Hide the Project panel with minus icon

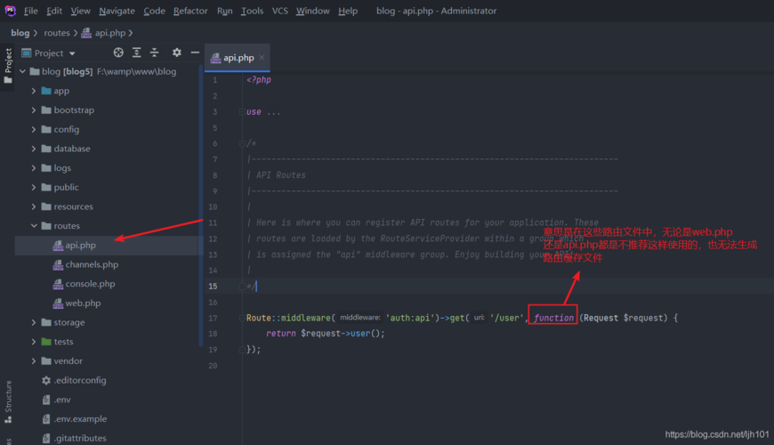[195, 53]
